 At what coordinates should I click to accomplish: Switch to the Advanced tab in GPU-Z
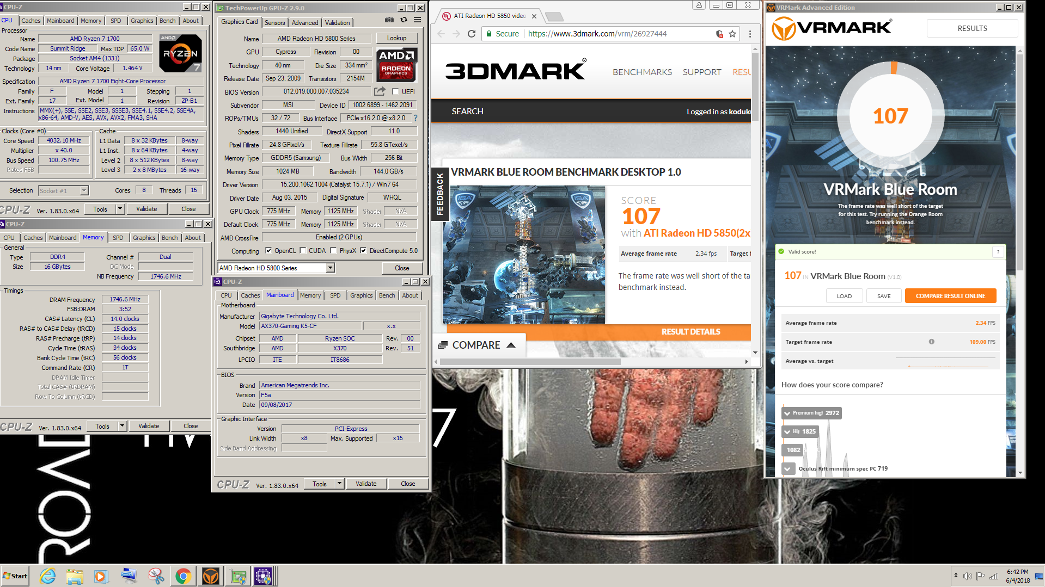point(305,23)
